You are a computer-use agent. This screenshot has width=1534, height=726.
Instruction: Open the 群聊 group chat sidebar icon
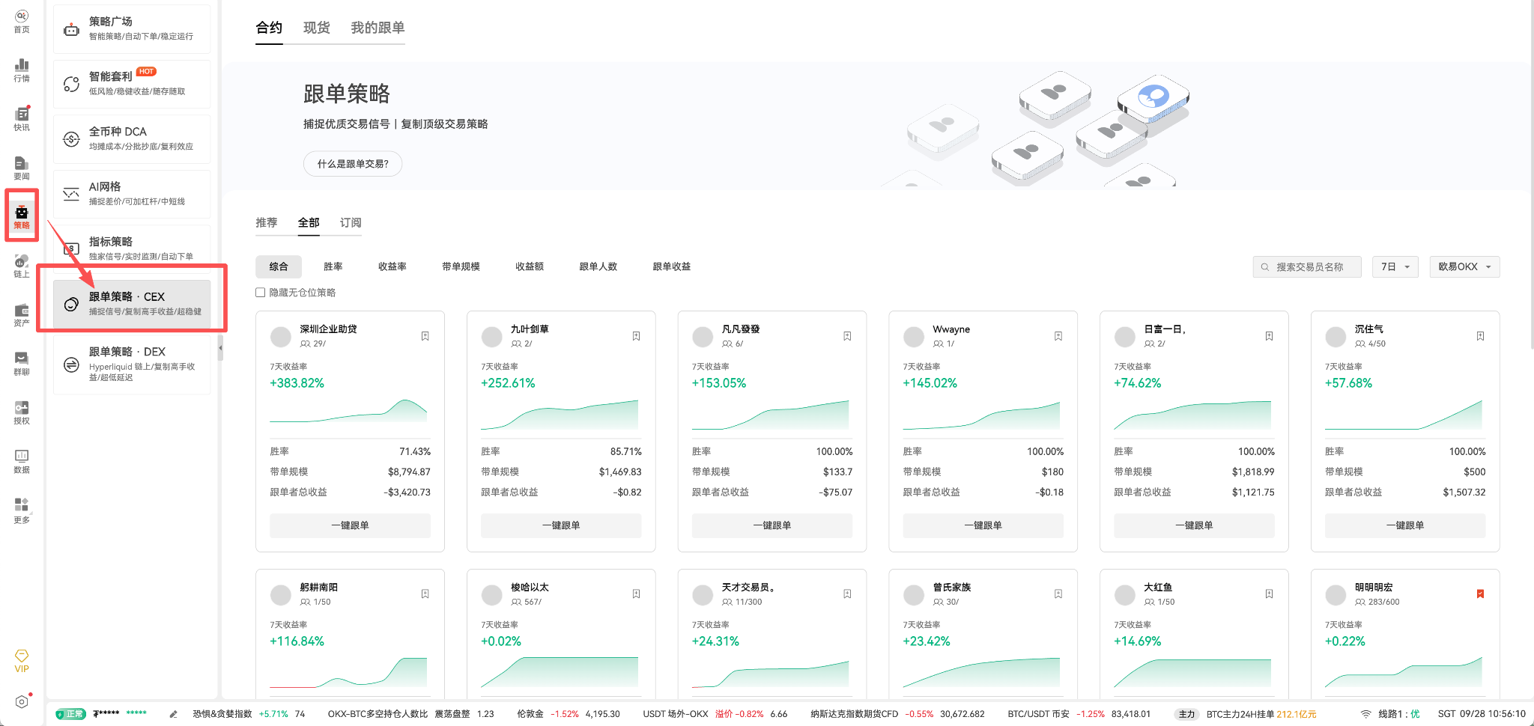pyautogui.click(x=22, y=364)
